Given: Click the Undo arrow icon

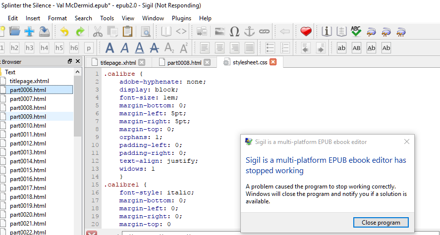Looking at the screenshot, I should pos(64,32).
